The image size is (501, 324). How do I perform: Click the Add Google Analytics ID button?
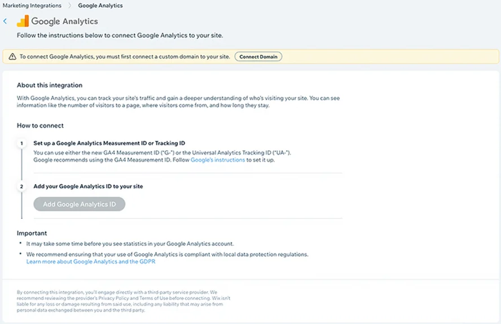(x=79, y=204)
